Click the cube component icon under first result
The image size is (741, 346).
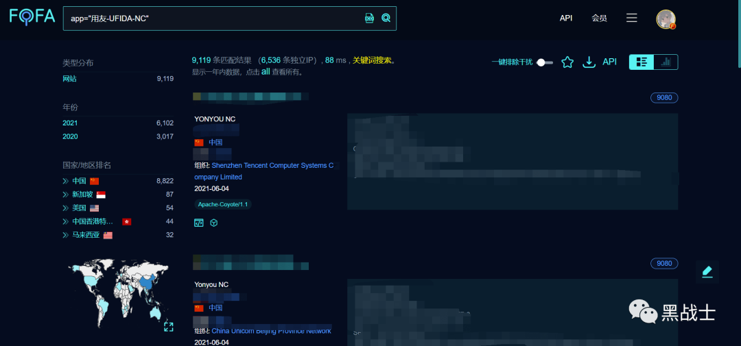click(213, 223)
